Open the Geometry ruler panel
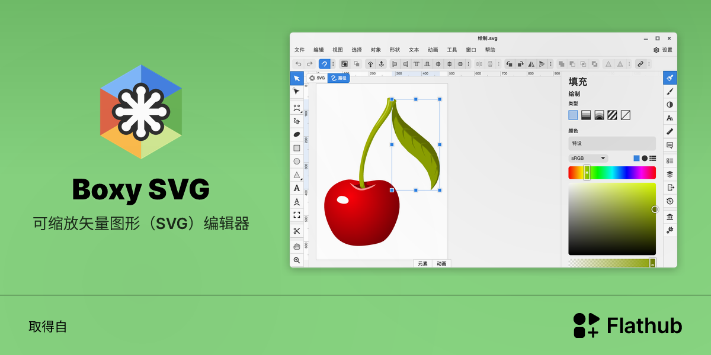711x355 pixels. 670,131
